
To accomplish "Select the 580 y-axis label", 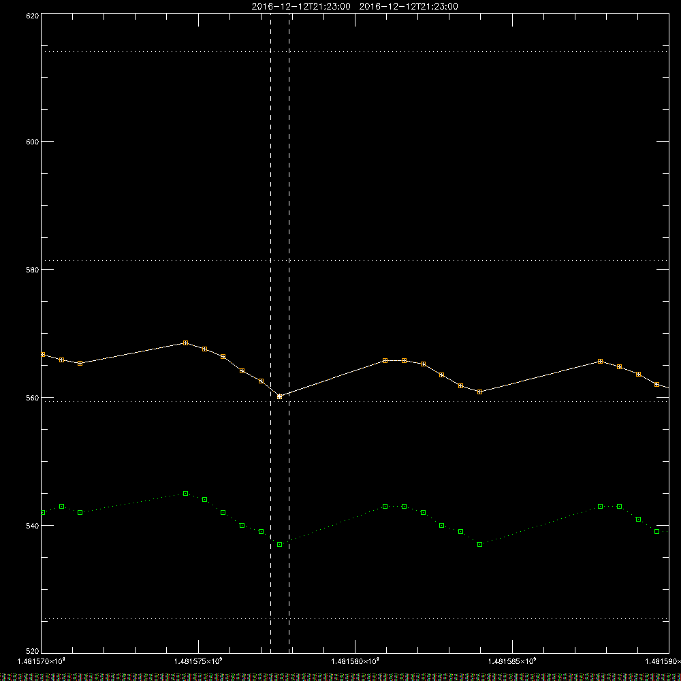I will 33,269.
